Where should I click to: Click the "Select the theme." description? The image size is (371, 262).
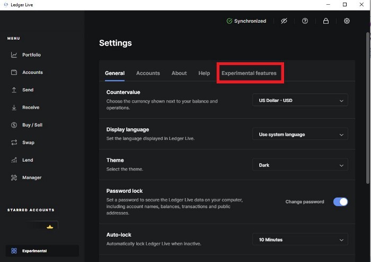125,169
